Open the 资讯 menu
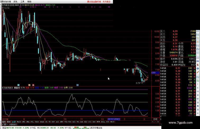The height and width of the screenshot is (129, 200). click(15, 2)
